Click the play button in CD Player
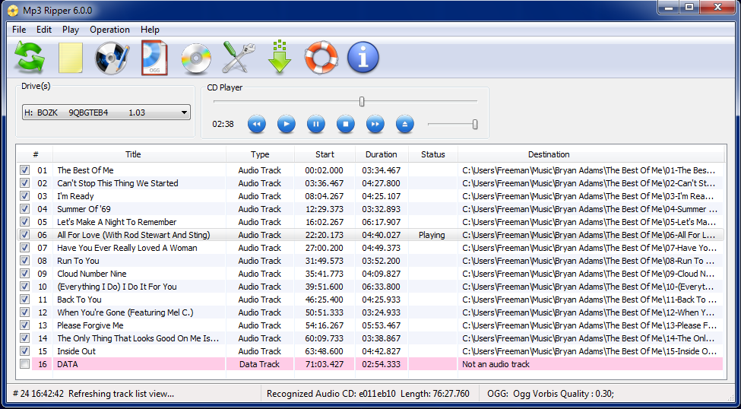 tap(287, 125)
